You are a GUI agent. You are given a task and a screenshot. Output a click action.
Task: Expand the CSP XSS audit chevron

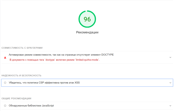coord(170,83)
